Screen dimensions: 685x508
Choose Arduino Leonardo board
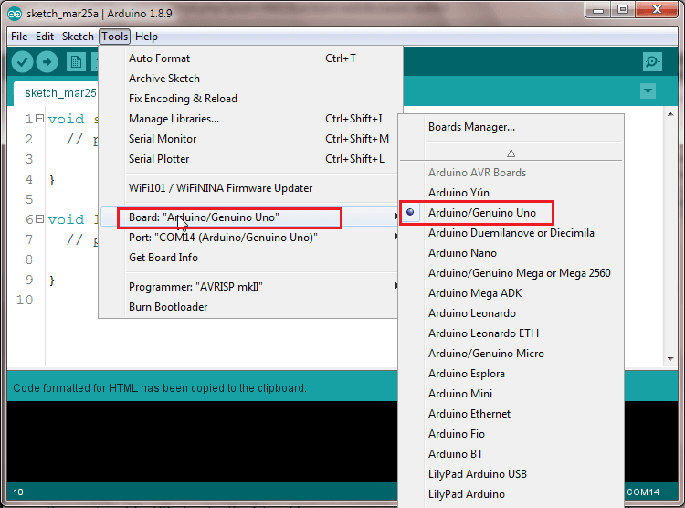click(511, 313)
